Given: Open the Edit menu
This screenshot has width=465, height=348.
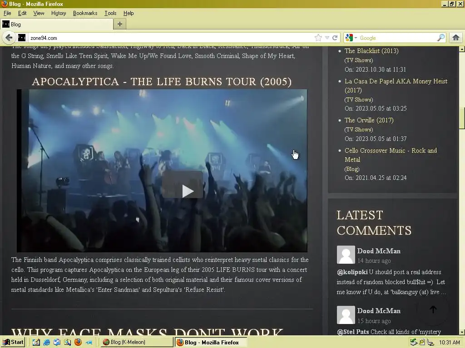Looking at the screenshot, I should (x=22, y=13).
